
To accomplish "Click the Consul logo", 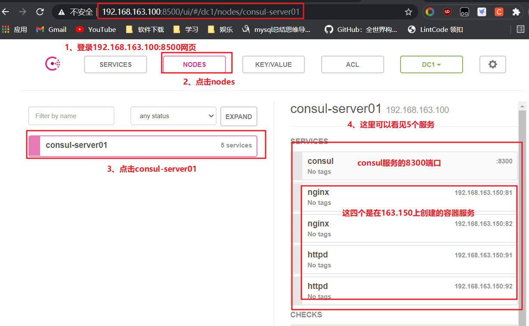I will 53,64.
